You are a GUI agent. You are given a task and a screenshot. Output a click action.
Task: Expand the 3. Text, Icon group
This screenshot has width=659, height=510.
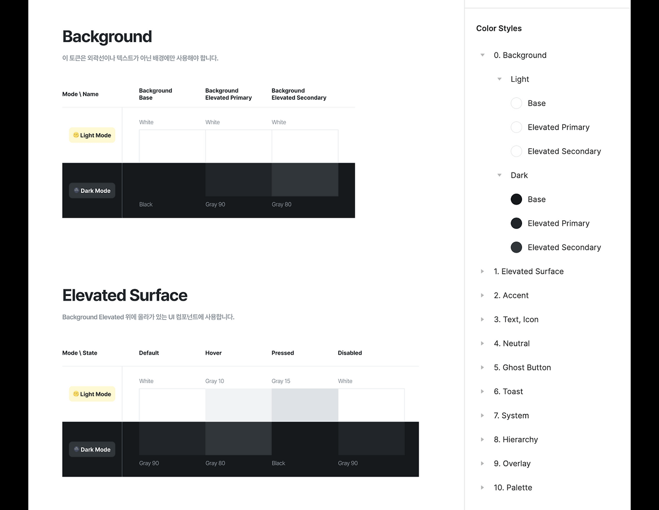482,320
